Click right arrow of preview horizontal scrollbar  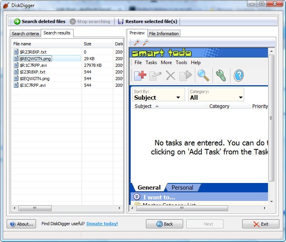(264, 208)
